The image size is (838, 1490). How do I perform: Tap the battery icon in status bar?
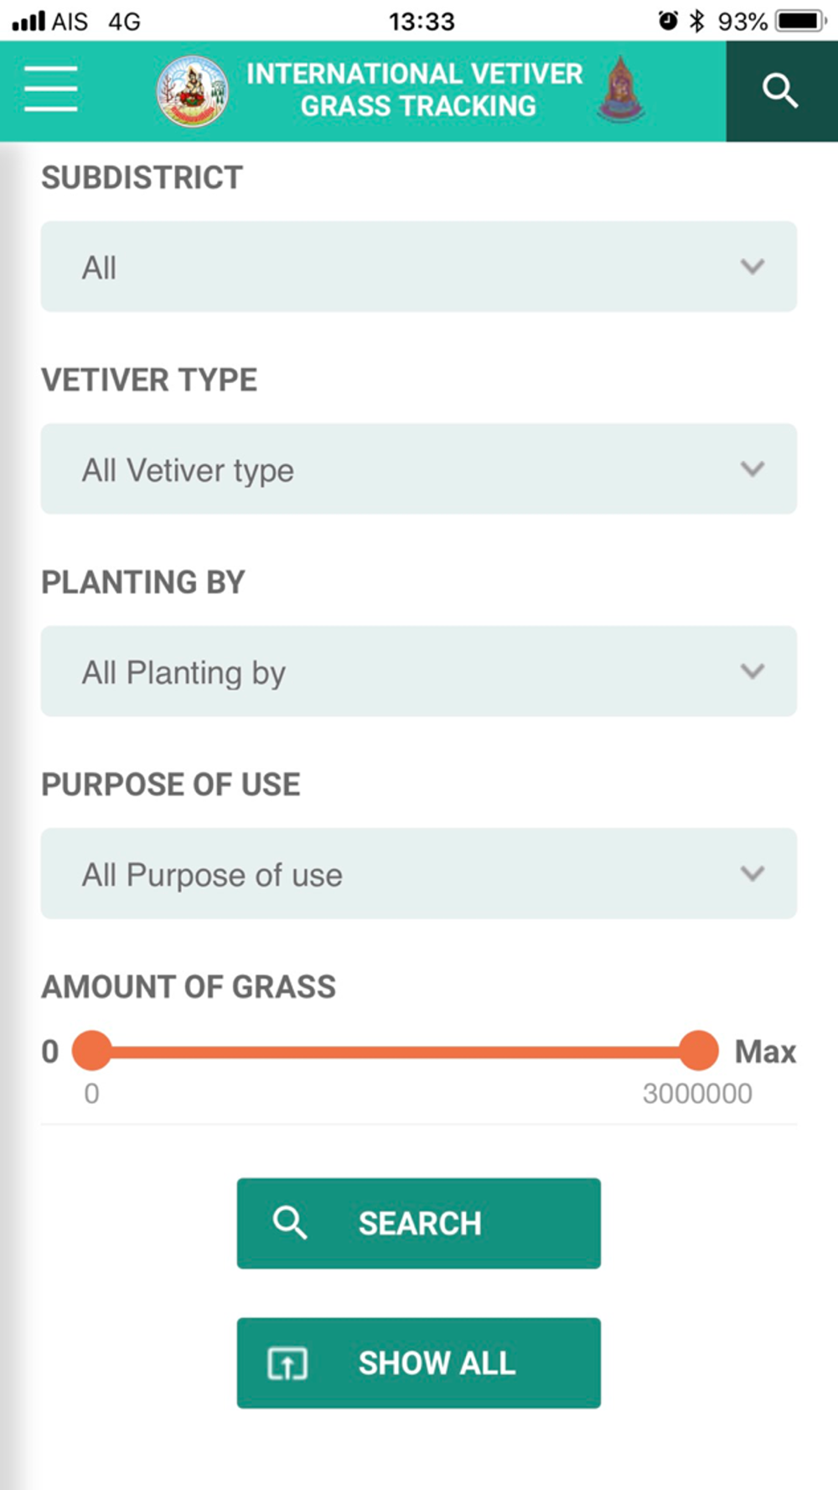tap(801, 21)
